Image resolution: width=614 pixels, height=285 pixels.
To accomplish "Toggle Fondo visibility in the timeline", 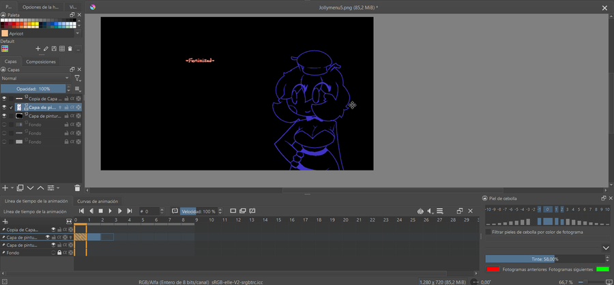I will tap(53, 253).
